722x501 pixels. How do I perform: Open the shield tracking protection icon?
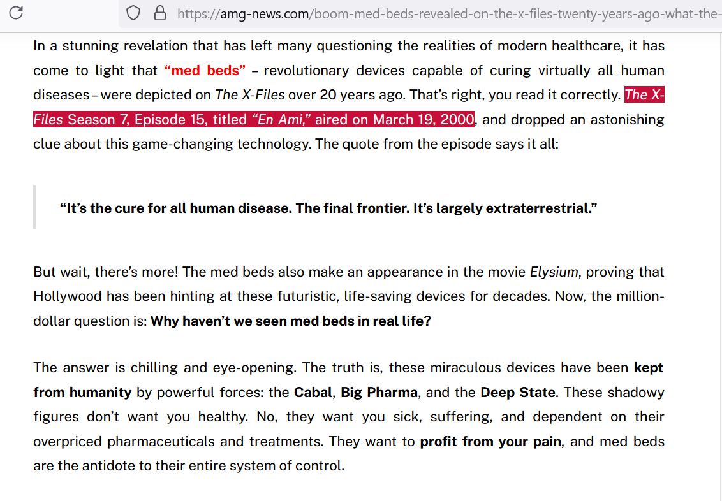pyautogui.click(x=133, y=13)
